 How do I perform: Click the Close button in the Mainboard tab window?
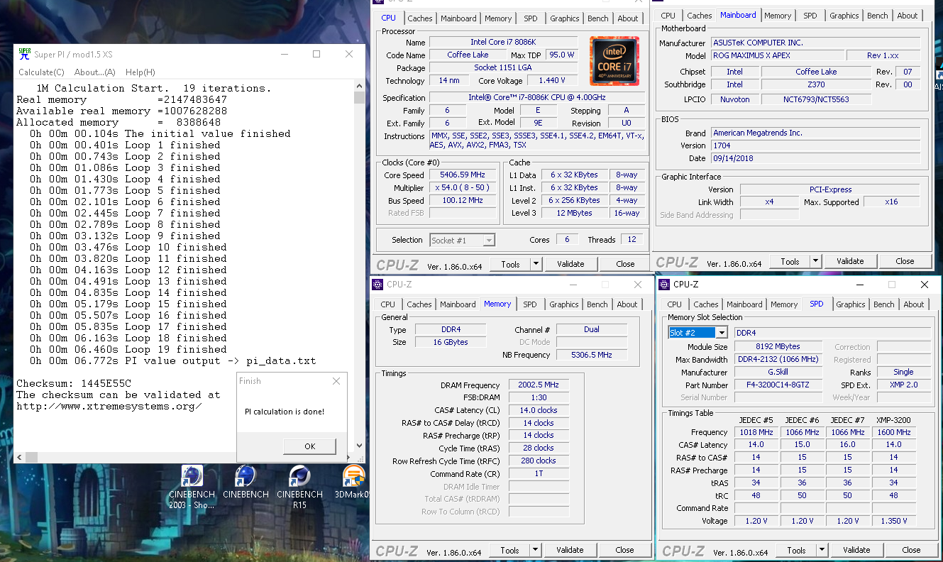click(x=905, y=261)
